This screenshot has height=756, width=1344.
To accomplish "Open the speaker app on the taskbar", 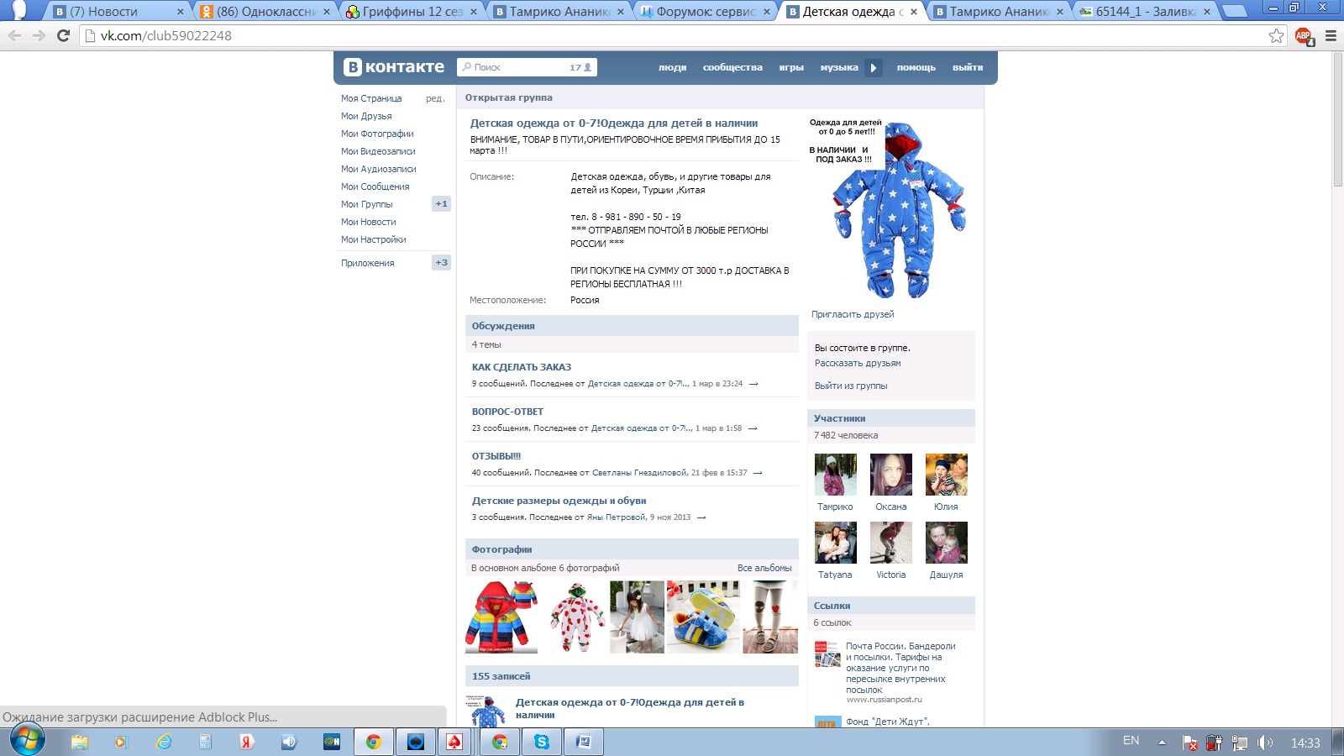I will [x=289, y=742].
